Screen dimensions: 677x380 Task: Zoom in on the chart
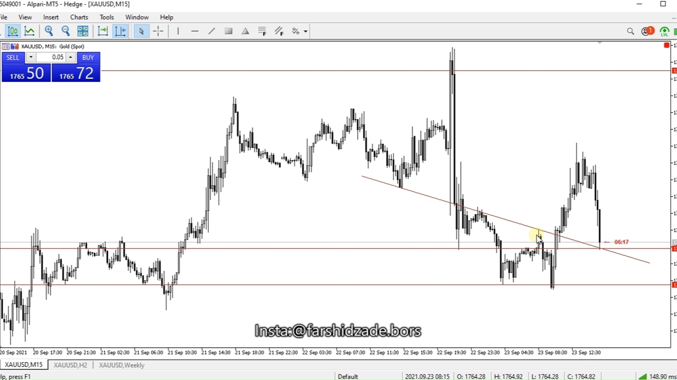pos(49,31)
